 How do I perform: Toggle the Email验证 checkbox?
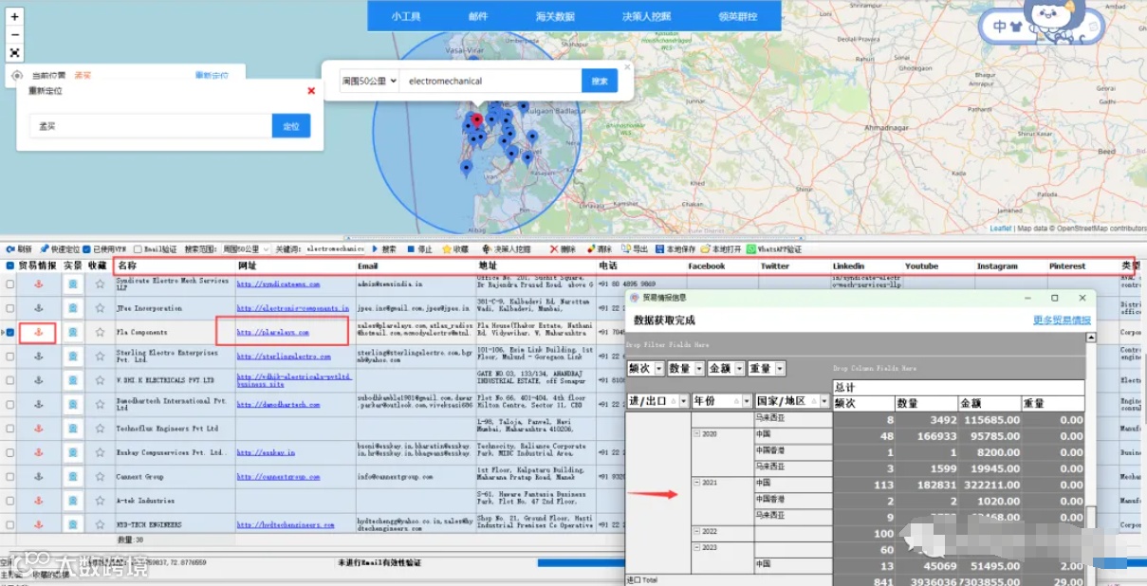pos(139,249)
